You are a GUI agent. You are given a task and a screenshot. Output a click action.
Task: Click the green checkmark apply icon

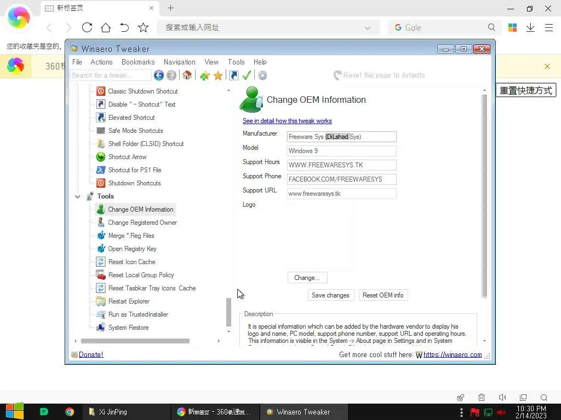click(x=247, y=75)
